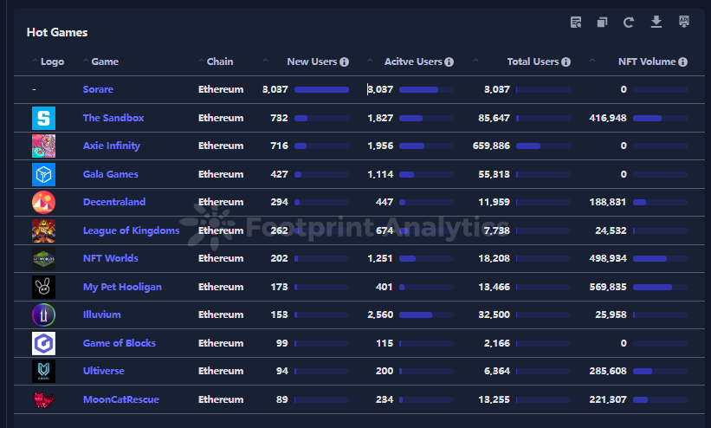
Task: Open the API export icon
Action: [x=684, y=22]
